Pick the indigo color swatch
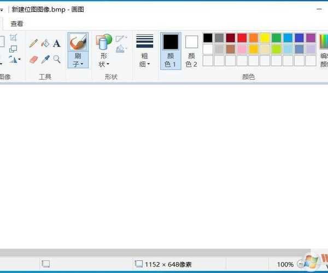 (x=299, y=38)
